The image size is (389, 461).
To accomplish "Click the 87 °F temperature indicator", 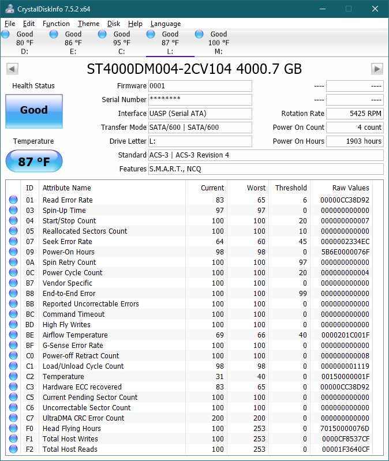I will tap(33, 162).
